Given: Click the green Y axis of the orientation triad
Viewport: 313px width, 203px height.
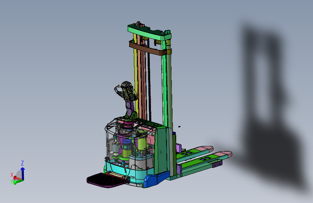Looking at the screenshot, I should pos(18,182).
